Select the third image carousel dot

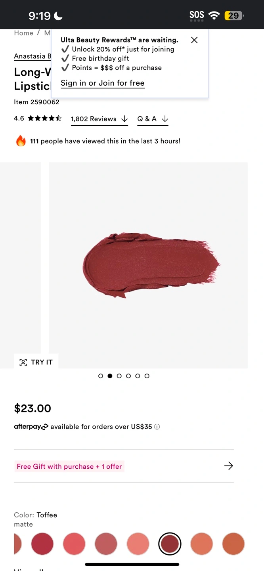tap(119, 376)
